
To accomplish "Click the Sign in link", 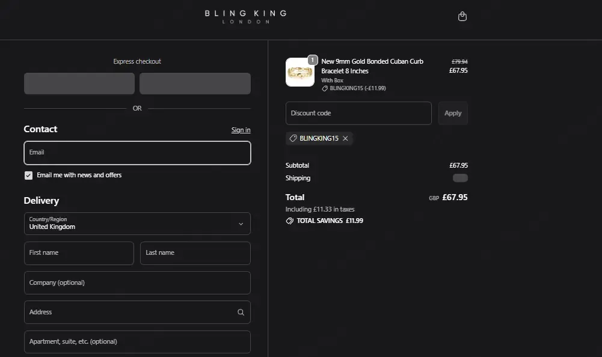I will [x=241, y=130].
